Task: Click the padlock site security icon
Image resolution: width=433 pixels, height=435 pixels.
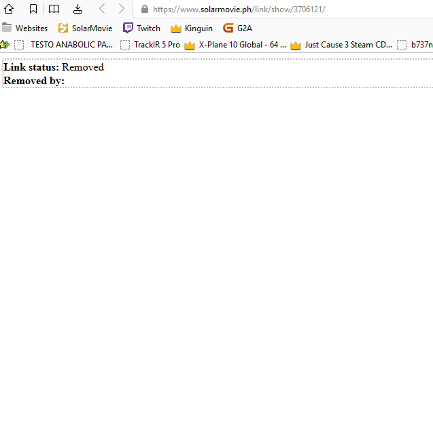Action: pos(145,9)
